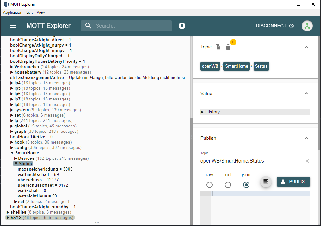This screenshot has width=321, height=226.
Task: Click the topic tree vertical scrollbar
Action: point(192,171)
